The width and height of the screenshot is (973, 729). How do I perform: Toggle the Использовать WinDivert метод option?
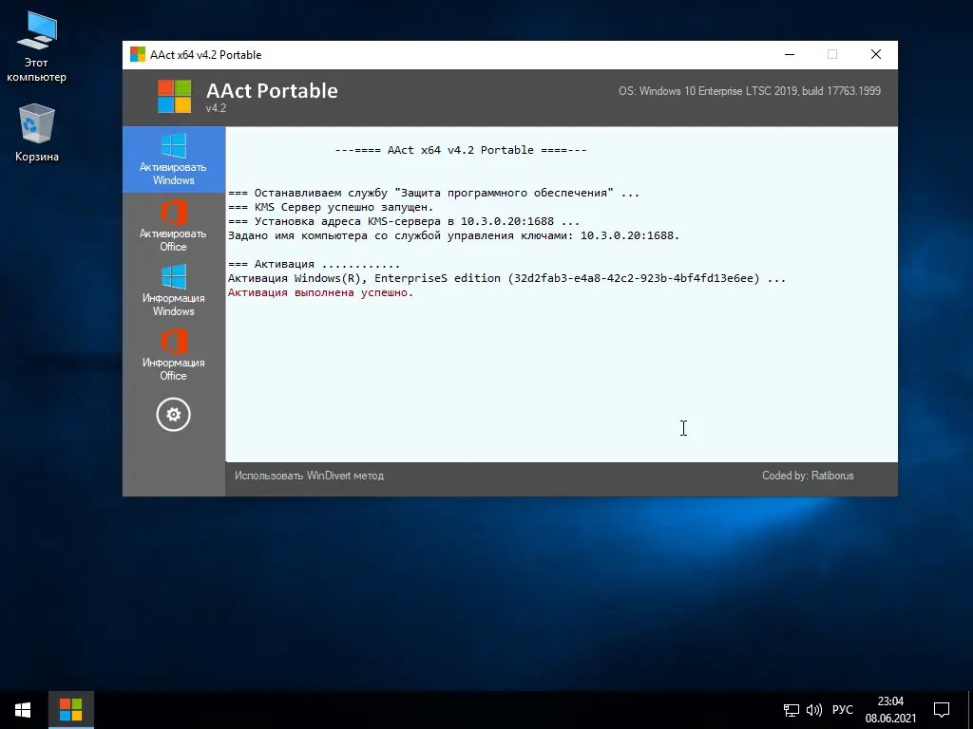coord(308,476)
